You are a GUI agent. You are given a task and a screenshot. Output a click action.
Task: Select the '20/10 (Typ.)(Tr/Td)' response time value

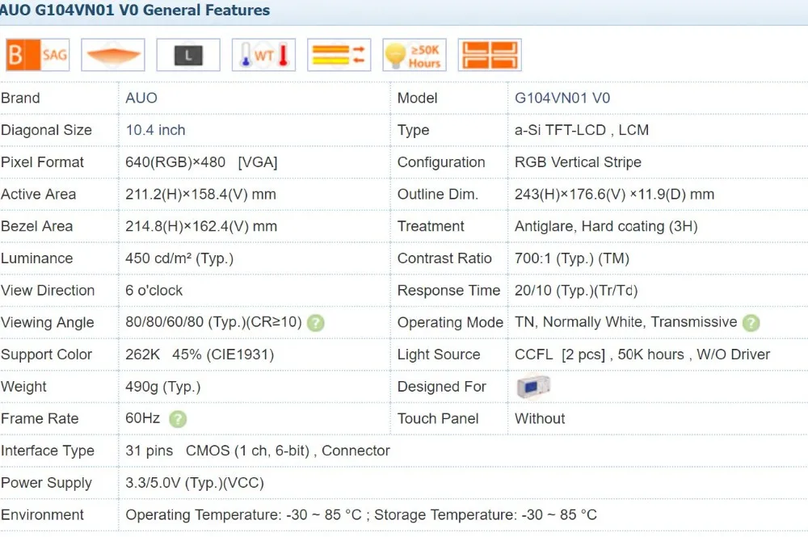576,291
